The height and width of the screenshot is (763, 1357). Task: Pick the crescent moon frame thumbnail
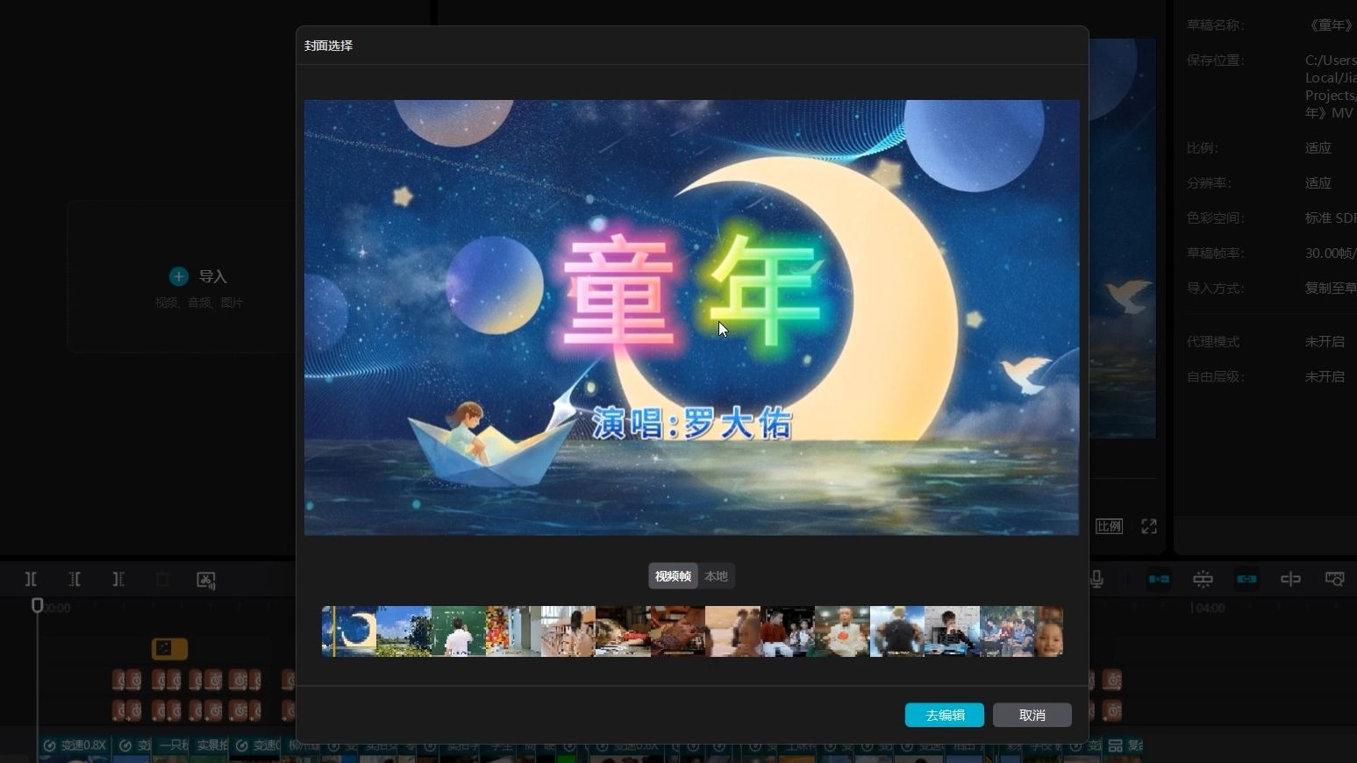pyautogui.click(x=350, y=631)
